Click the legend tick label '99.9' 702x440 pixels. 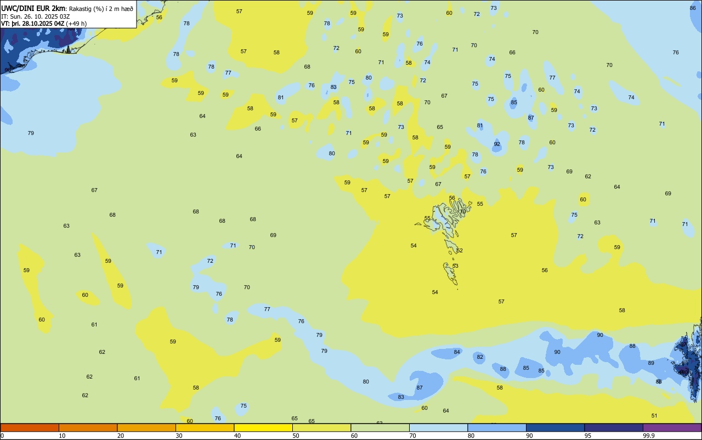click(649, 436)
